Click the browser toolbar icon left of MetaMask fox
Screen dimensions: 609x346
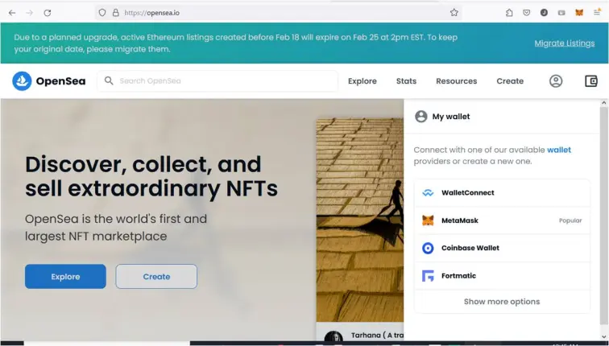pos(561,13)
